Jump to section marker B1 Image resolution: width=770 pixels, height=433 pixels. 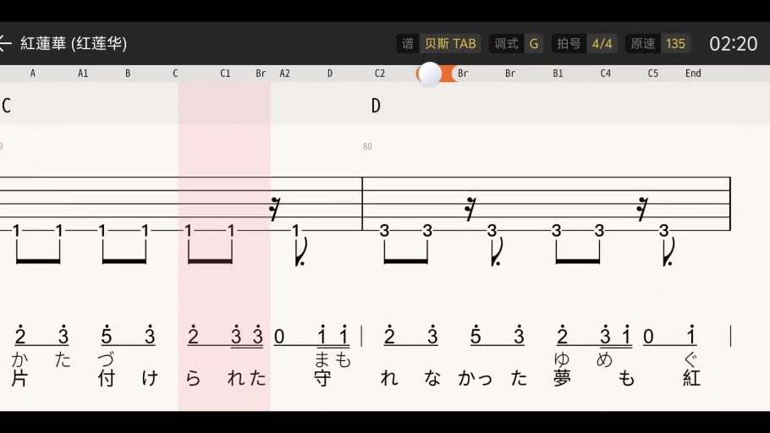point(558,74)
